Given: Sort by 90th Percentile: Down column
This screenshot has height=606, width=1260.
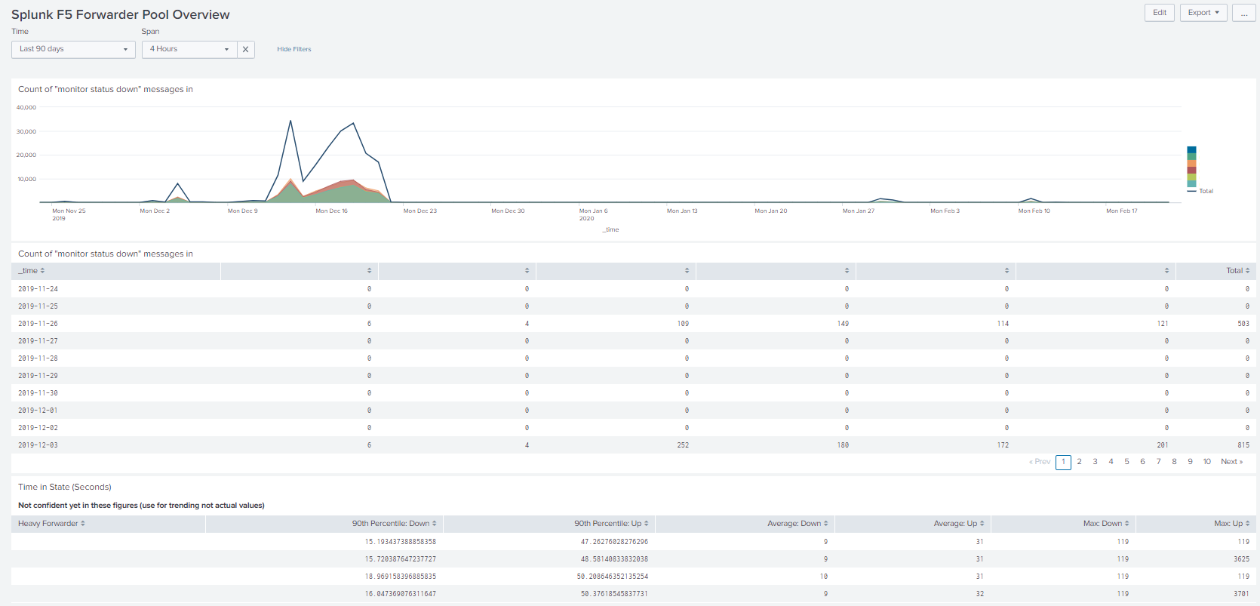Looking at the screenshot, I should pyautogui.click(x=394, y=524).
